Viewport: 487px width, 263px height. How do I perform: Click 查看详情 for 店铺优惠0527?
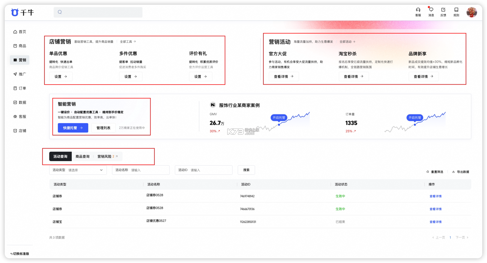pos(435,222)
